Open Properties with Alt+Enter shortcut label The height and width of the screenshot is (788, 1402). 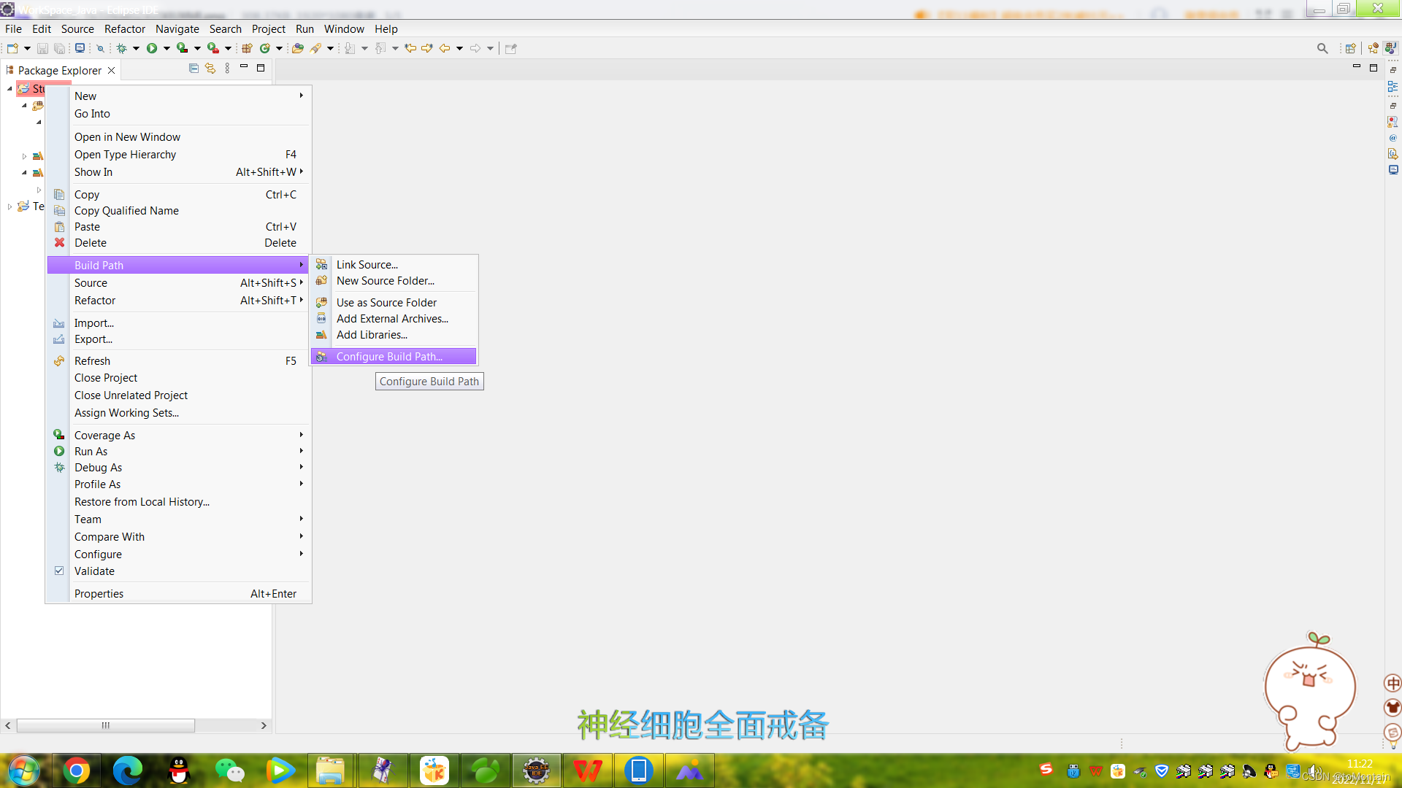[x=185, y=592]
